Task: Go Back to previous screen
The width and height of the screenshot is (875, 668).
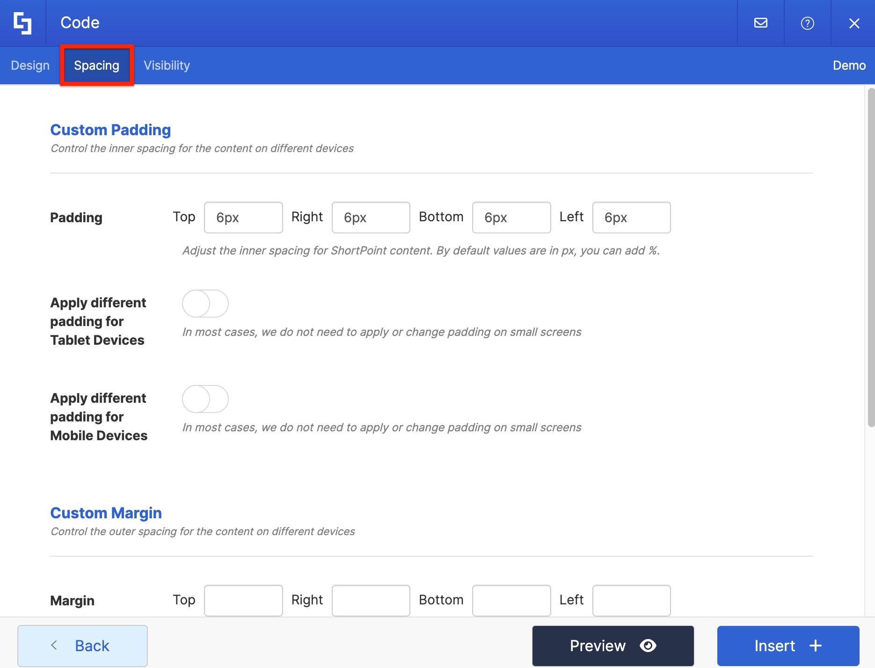Action: (83, 646)
